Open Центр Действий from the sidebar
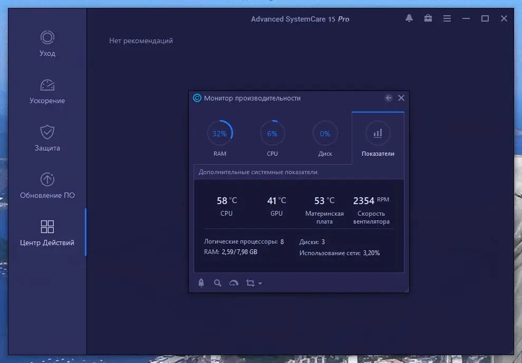Image resolution: width=522 pixels, height=363 pixels. pyautogui.click(x=47, y=231)
